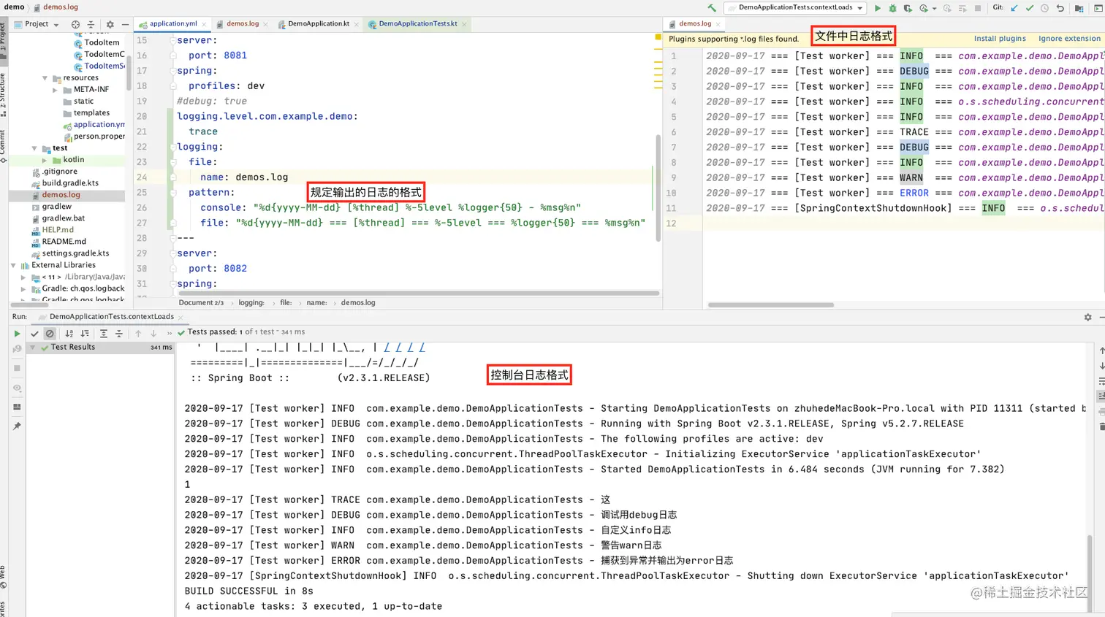Select .gitignore in the Project tree
The height and width of the screenshot is (617, 1105).
click(59, 172)
